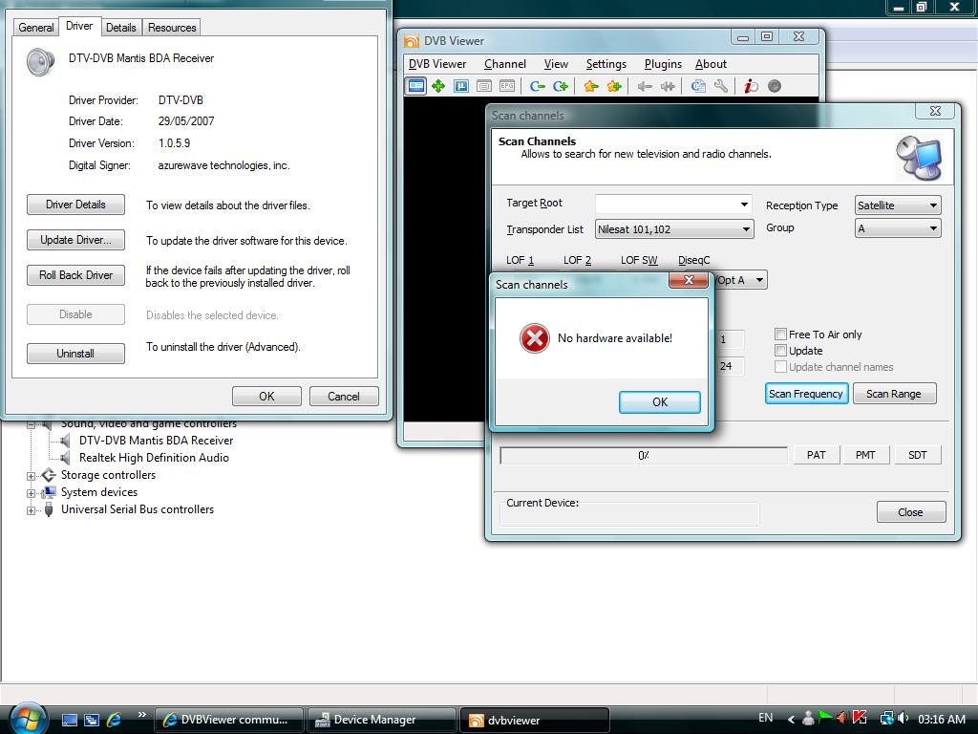This screenshot has width=978, height=734.
Task: Open the View menu in DVB Viewer
Action: [x=556, y=64]
